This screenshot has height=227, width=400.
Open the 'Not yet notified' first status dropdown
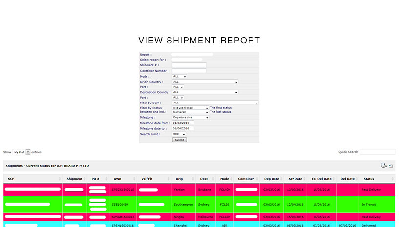coord(190,108)
